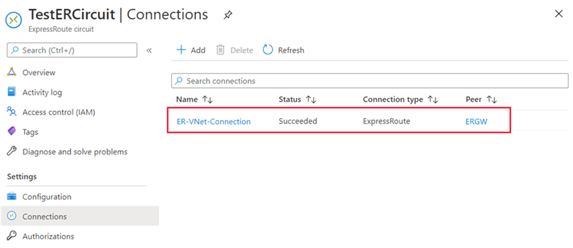Click the pin icon beside Connections title
Viewport: 573px width, 248px height.
pos(227,15)
